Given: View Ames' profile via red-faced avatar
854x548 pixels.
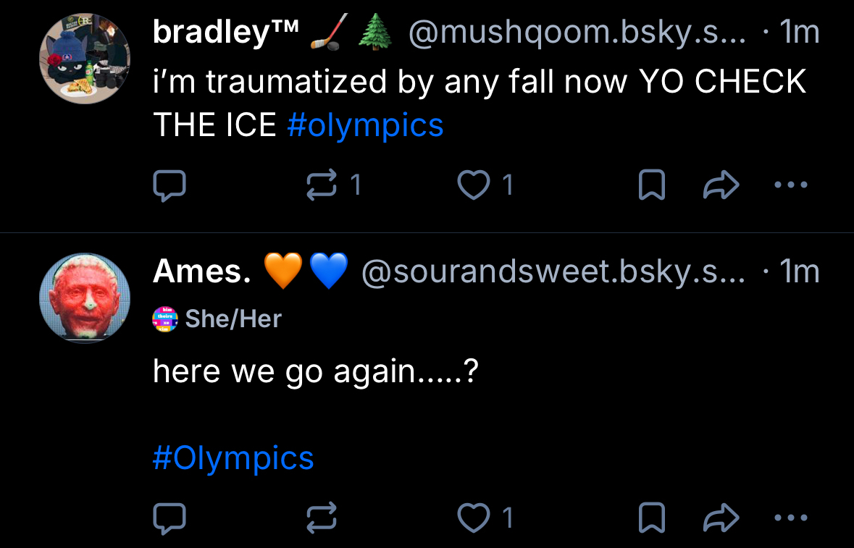Looking at the screenshot, I should point(84,297).
